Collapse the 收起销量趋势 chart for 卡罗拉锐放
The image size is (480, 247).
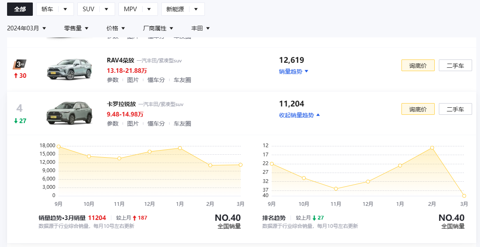(x=299, y=115)
